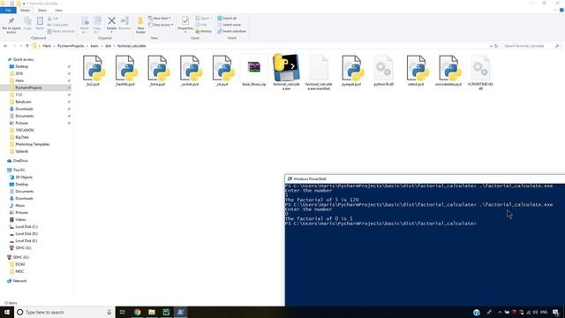Select the factorial_calculate.exe.manifest file
This screenshot has height=318, width=565.
(x=318, y=72)
